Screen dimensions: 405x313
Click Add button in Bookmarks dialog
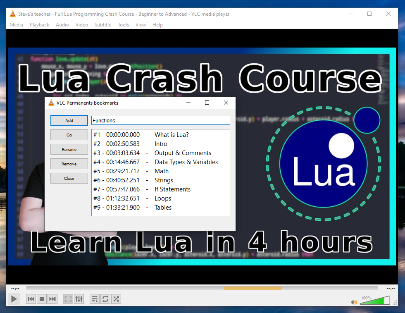click(69, 120)
